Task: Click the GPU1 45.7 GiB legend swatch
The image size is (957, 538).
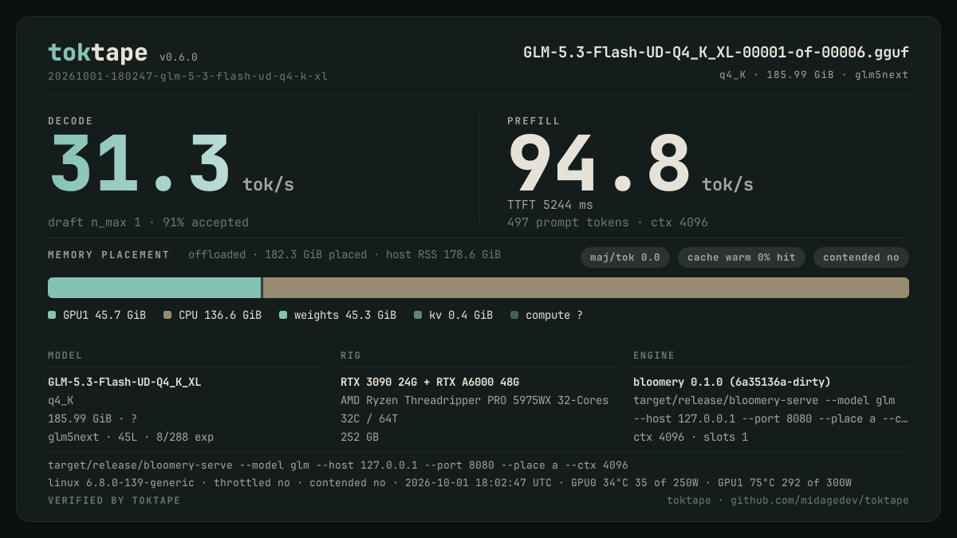Action: click(x=52, y=316)
